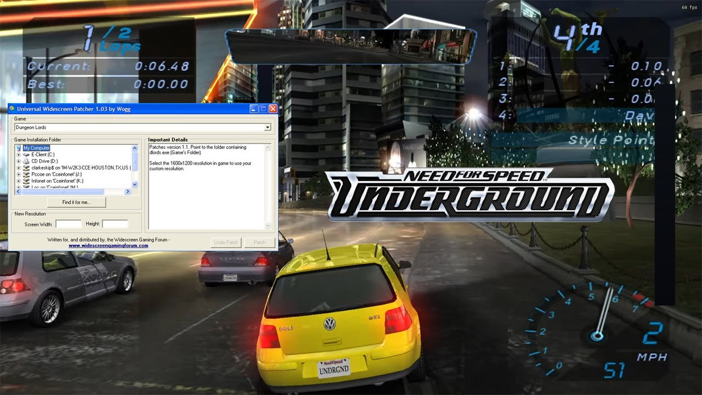
Task: Click the CD Drive (D:) disc icon
Action: [26, 161]
